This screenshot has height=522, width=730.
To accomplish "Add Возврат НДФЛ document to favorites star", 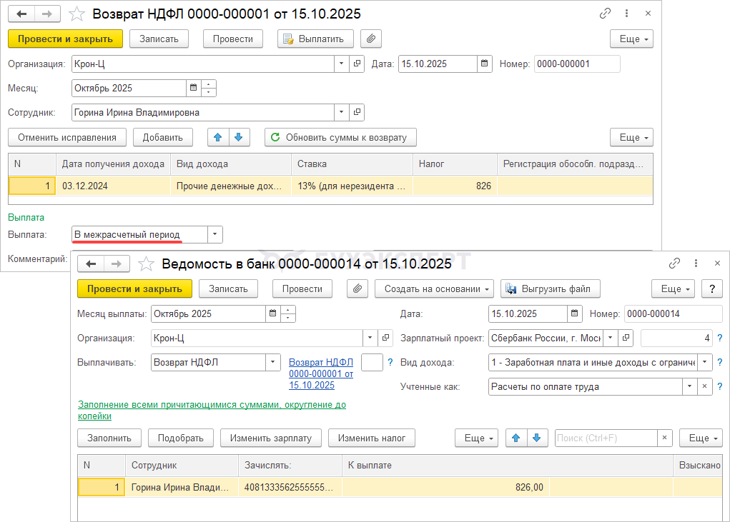I will click(77, 14).
